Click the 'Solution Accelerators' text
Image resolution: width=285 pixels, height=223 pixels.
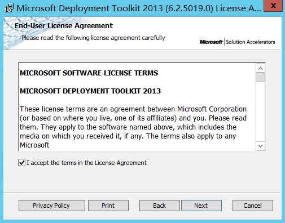pos(251,42)
